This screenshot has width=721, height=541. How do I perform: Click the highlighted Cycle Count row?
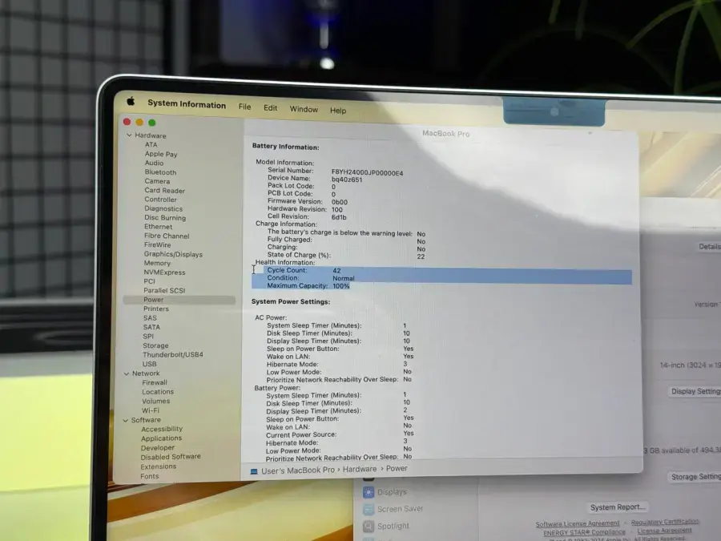(441, 271)
